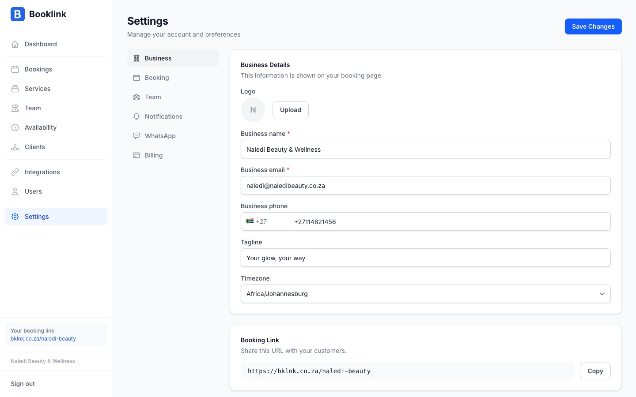Open Bookings via the calendar icon
The width and height of the screenshot is (636, 397).
[x=15, y=69]
